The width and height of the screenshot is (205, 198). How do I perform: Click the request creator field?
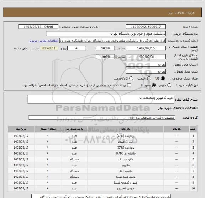[112, 41]
